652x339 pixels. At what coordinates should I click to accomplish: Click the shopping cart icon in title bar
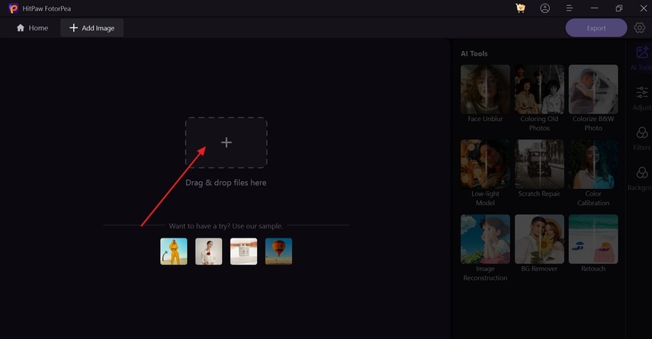pos(520,8)
